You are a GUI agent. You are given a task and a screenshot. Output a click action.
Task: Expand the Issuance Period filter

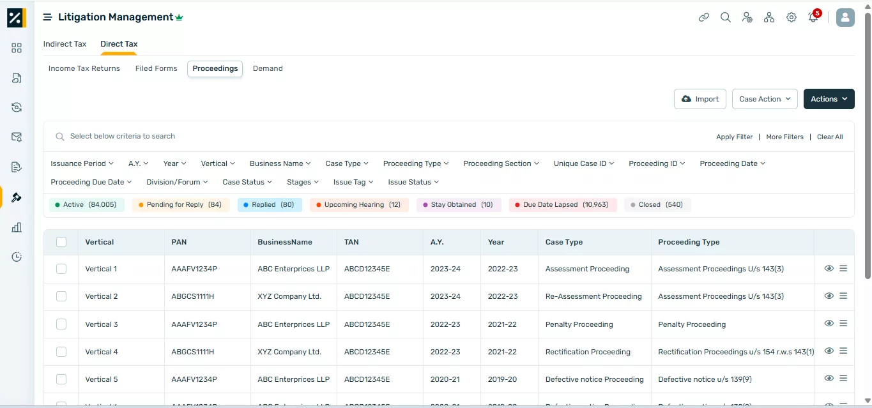click(x=82, y=163)
